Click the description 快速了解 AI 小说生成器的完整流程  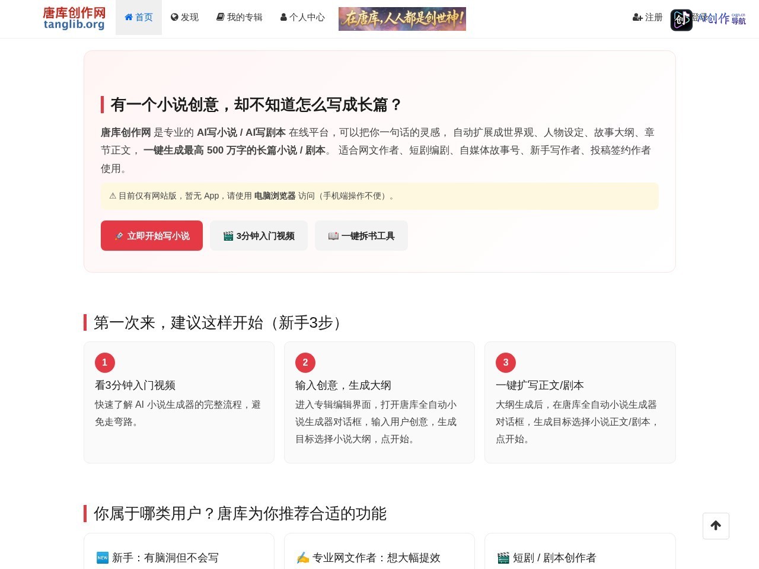tap(178, 413)
